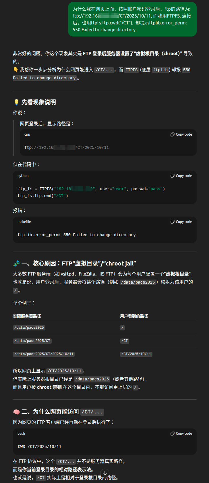Click the lightbulb emoji beside 先看现象说明
209x483 pixels.
[x=16, y=102]
